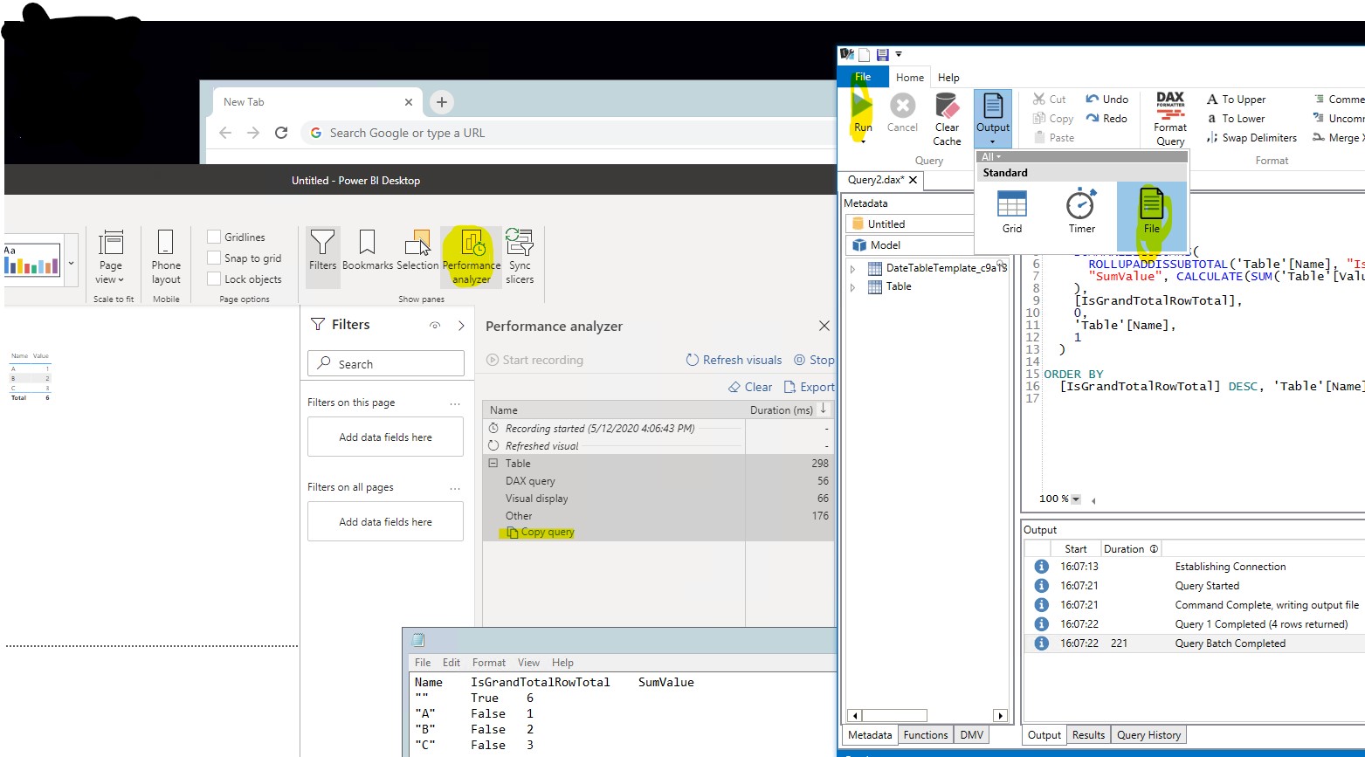Expand Table node in Metadata tree
1365x757 pixels.
click(853, 287)
